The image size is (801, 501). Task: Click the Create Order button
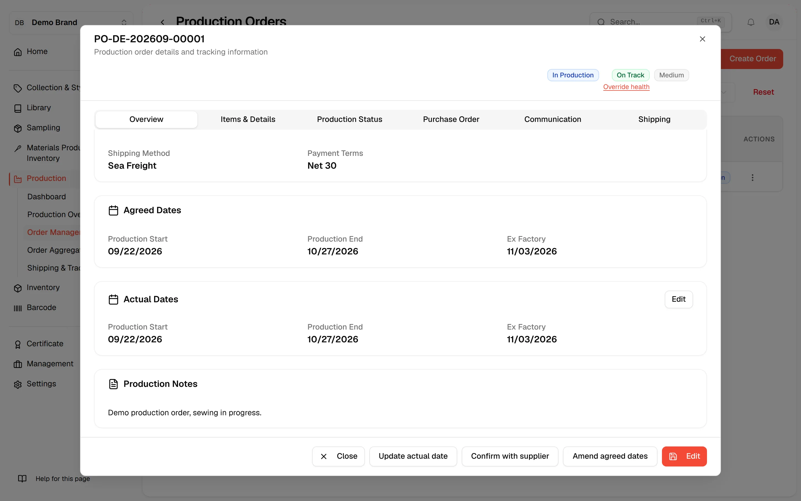(752, 59)
